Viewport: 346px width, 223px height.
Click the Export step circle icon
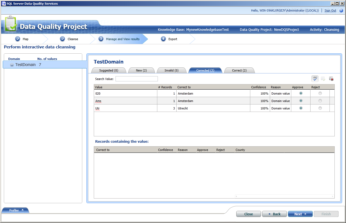coord(163,39)
